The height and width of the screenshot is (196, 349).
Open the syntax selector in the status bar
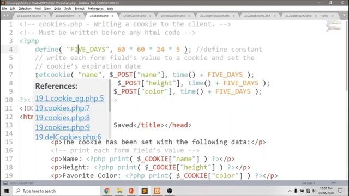[x=334, y=183]
